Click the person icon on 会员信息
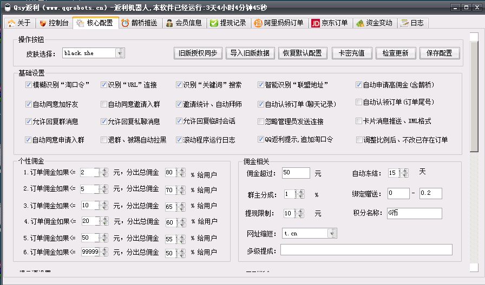Image resolution: width=485 pixels, height=285 pixels. (169, 23)
